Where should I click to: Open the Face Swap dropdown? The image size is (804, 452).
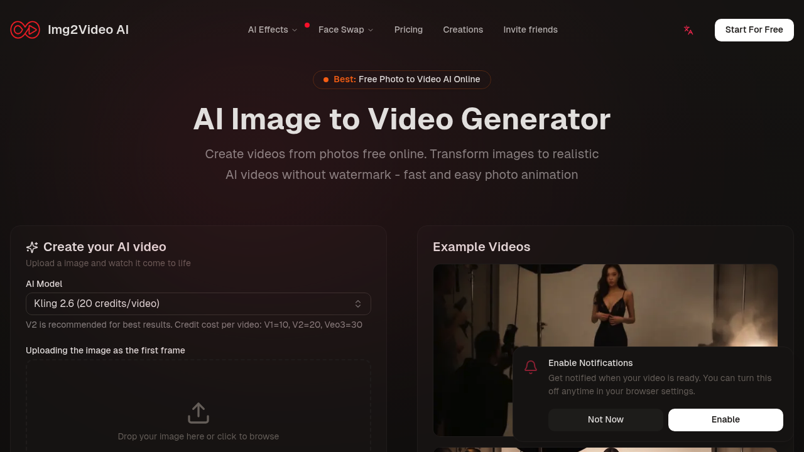tap(345, 30)
